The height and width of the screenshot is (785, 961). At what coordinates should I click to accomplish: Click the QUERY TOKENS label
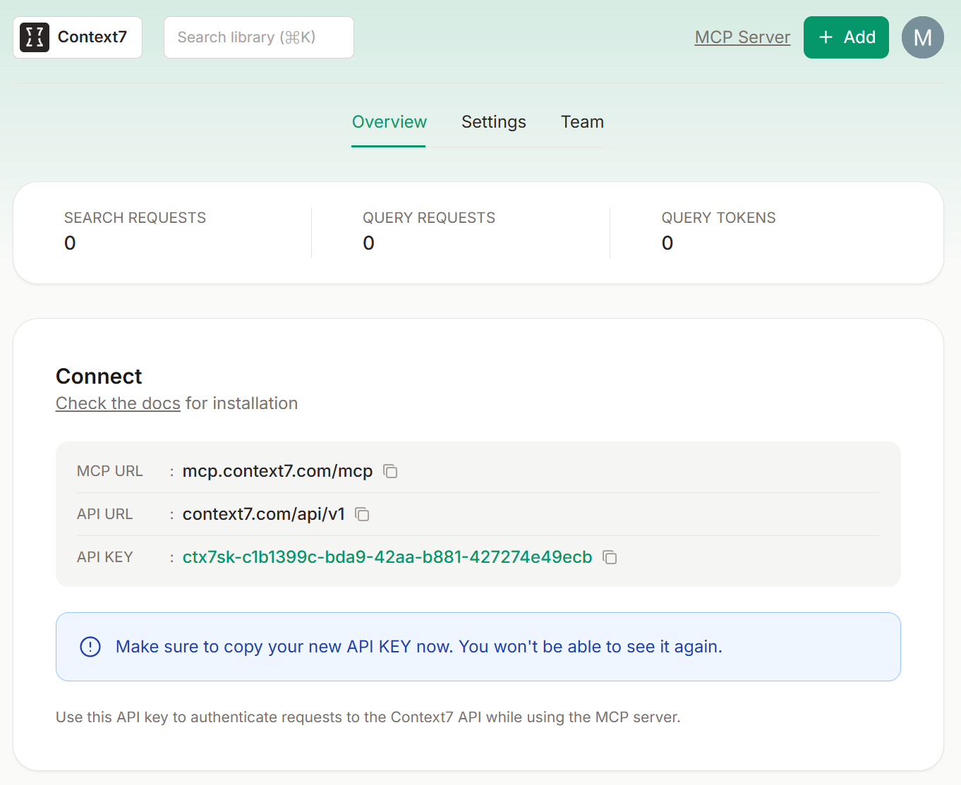(718, 218)
